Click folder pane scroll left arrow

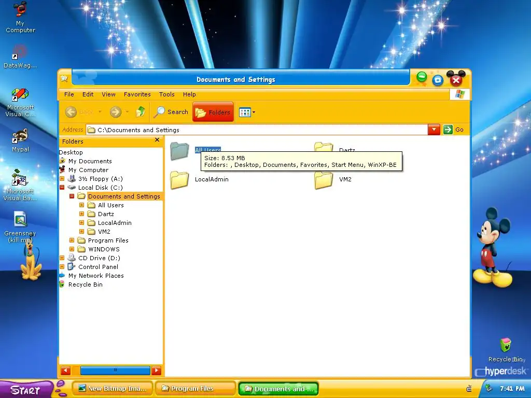click(x=65, y=370)
